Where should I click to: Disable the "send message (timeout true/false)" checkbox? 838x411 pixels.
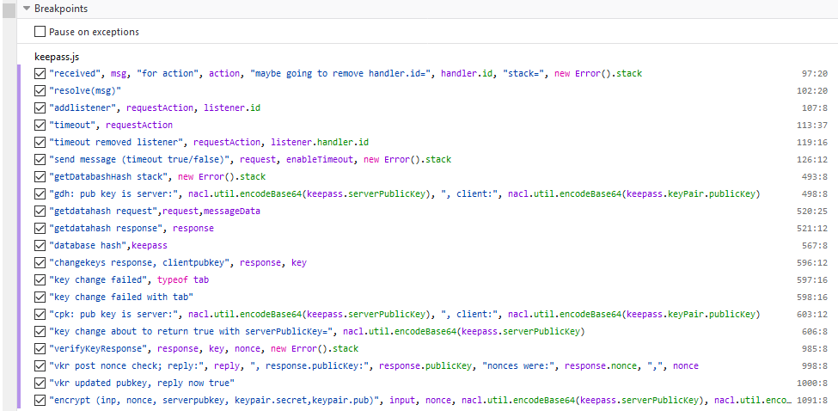tap(40, 159)
